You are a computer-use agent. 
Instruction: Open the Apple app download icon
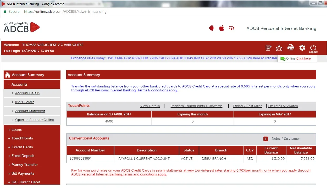pos(222,28)
